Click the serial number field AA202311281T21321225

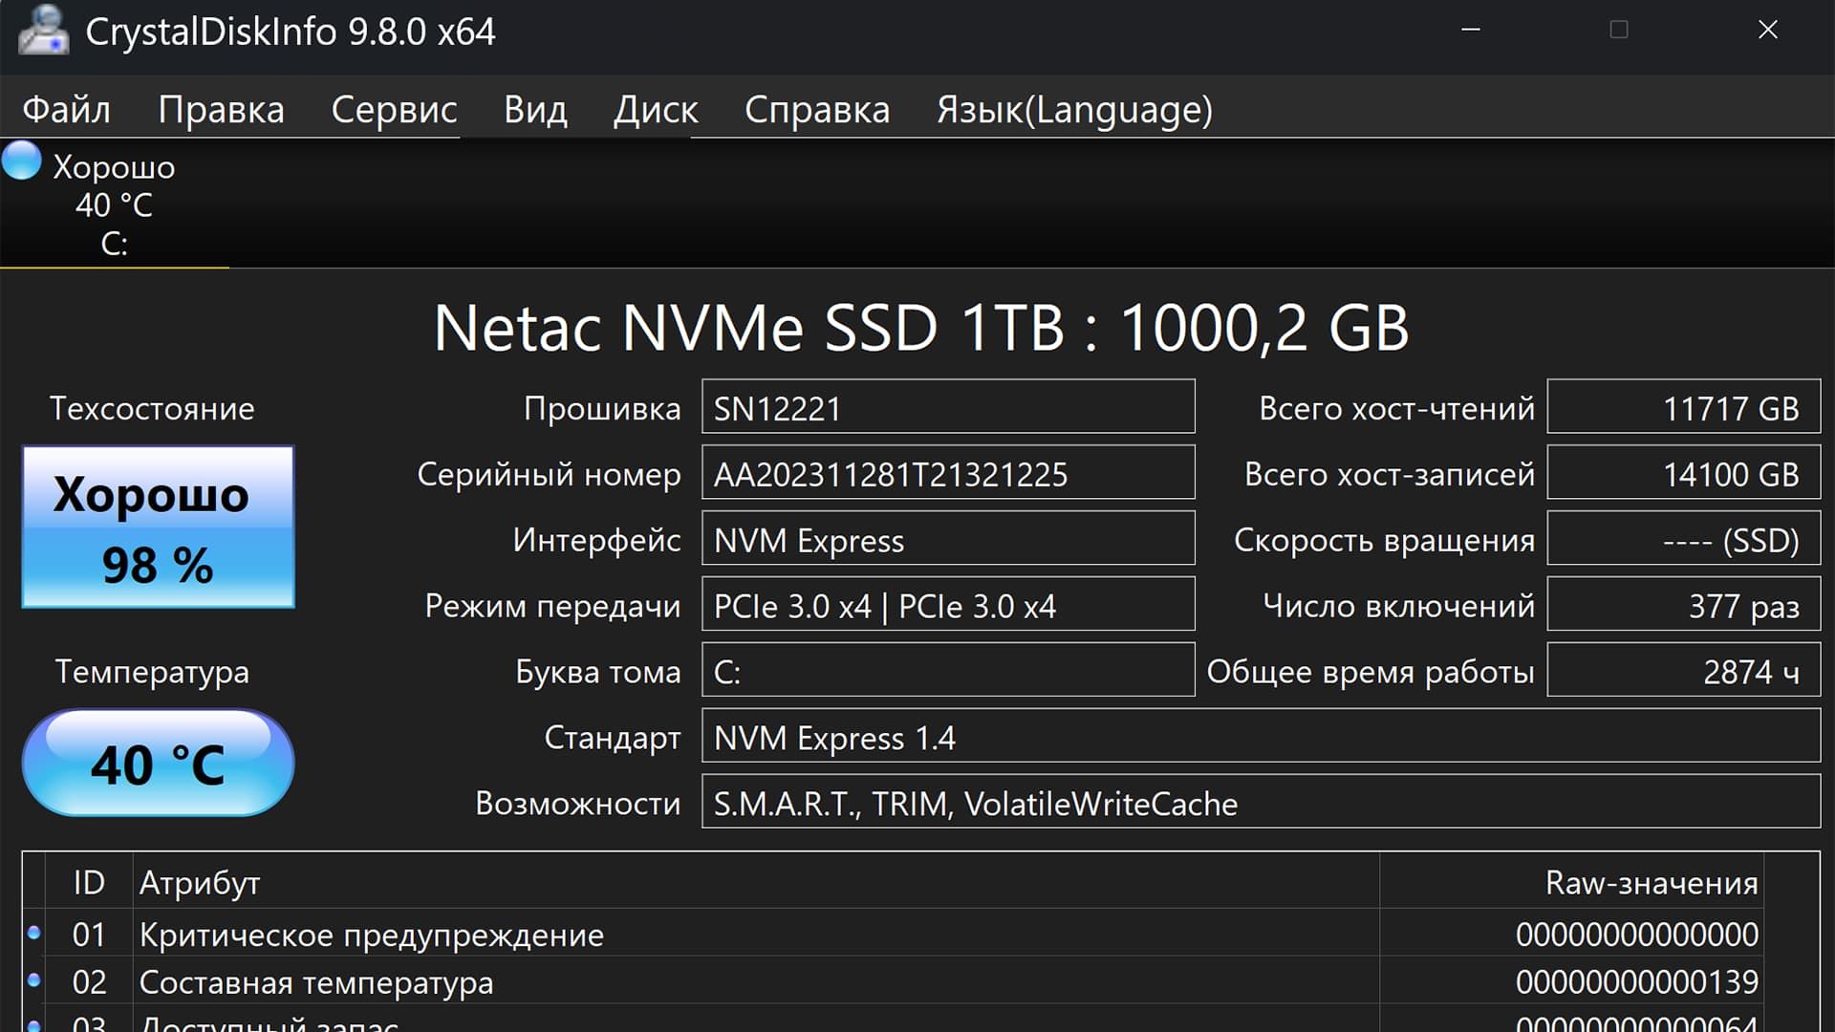[x=947, y=474]
